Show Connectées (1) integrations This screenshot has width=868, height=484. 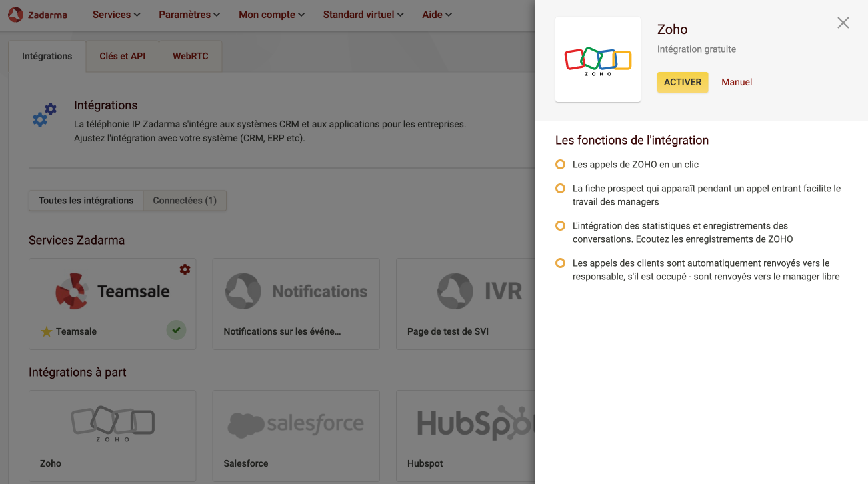185,201
